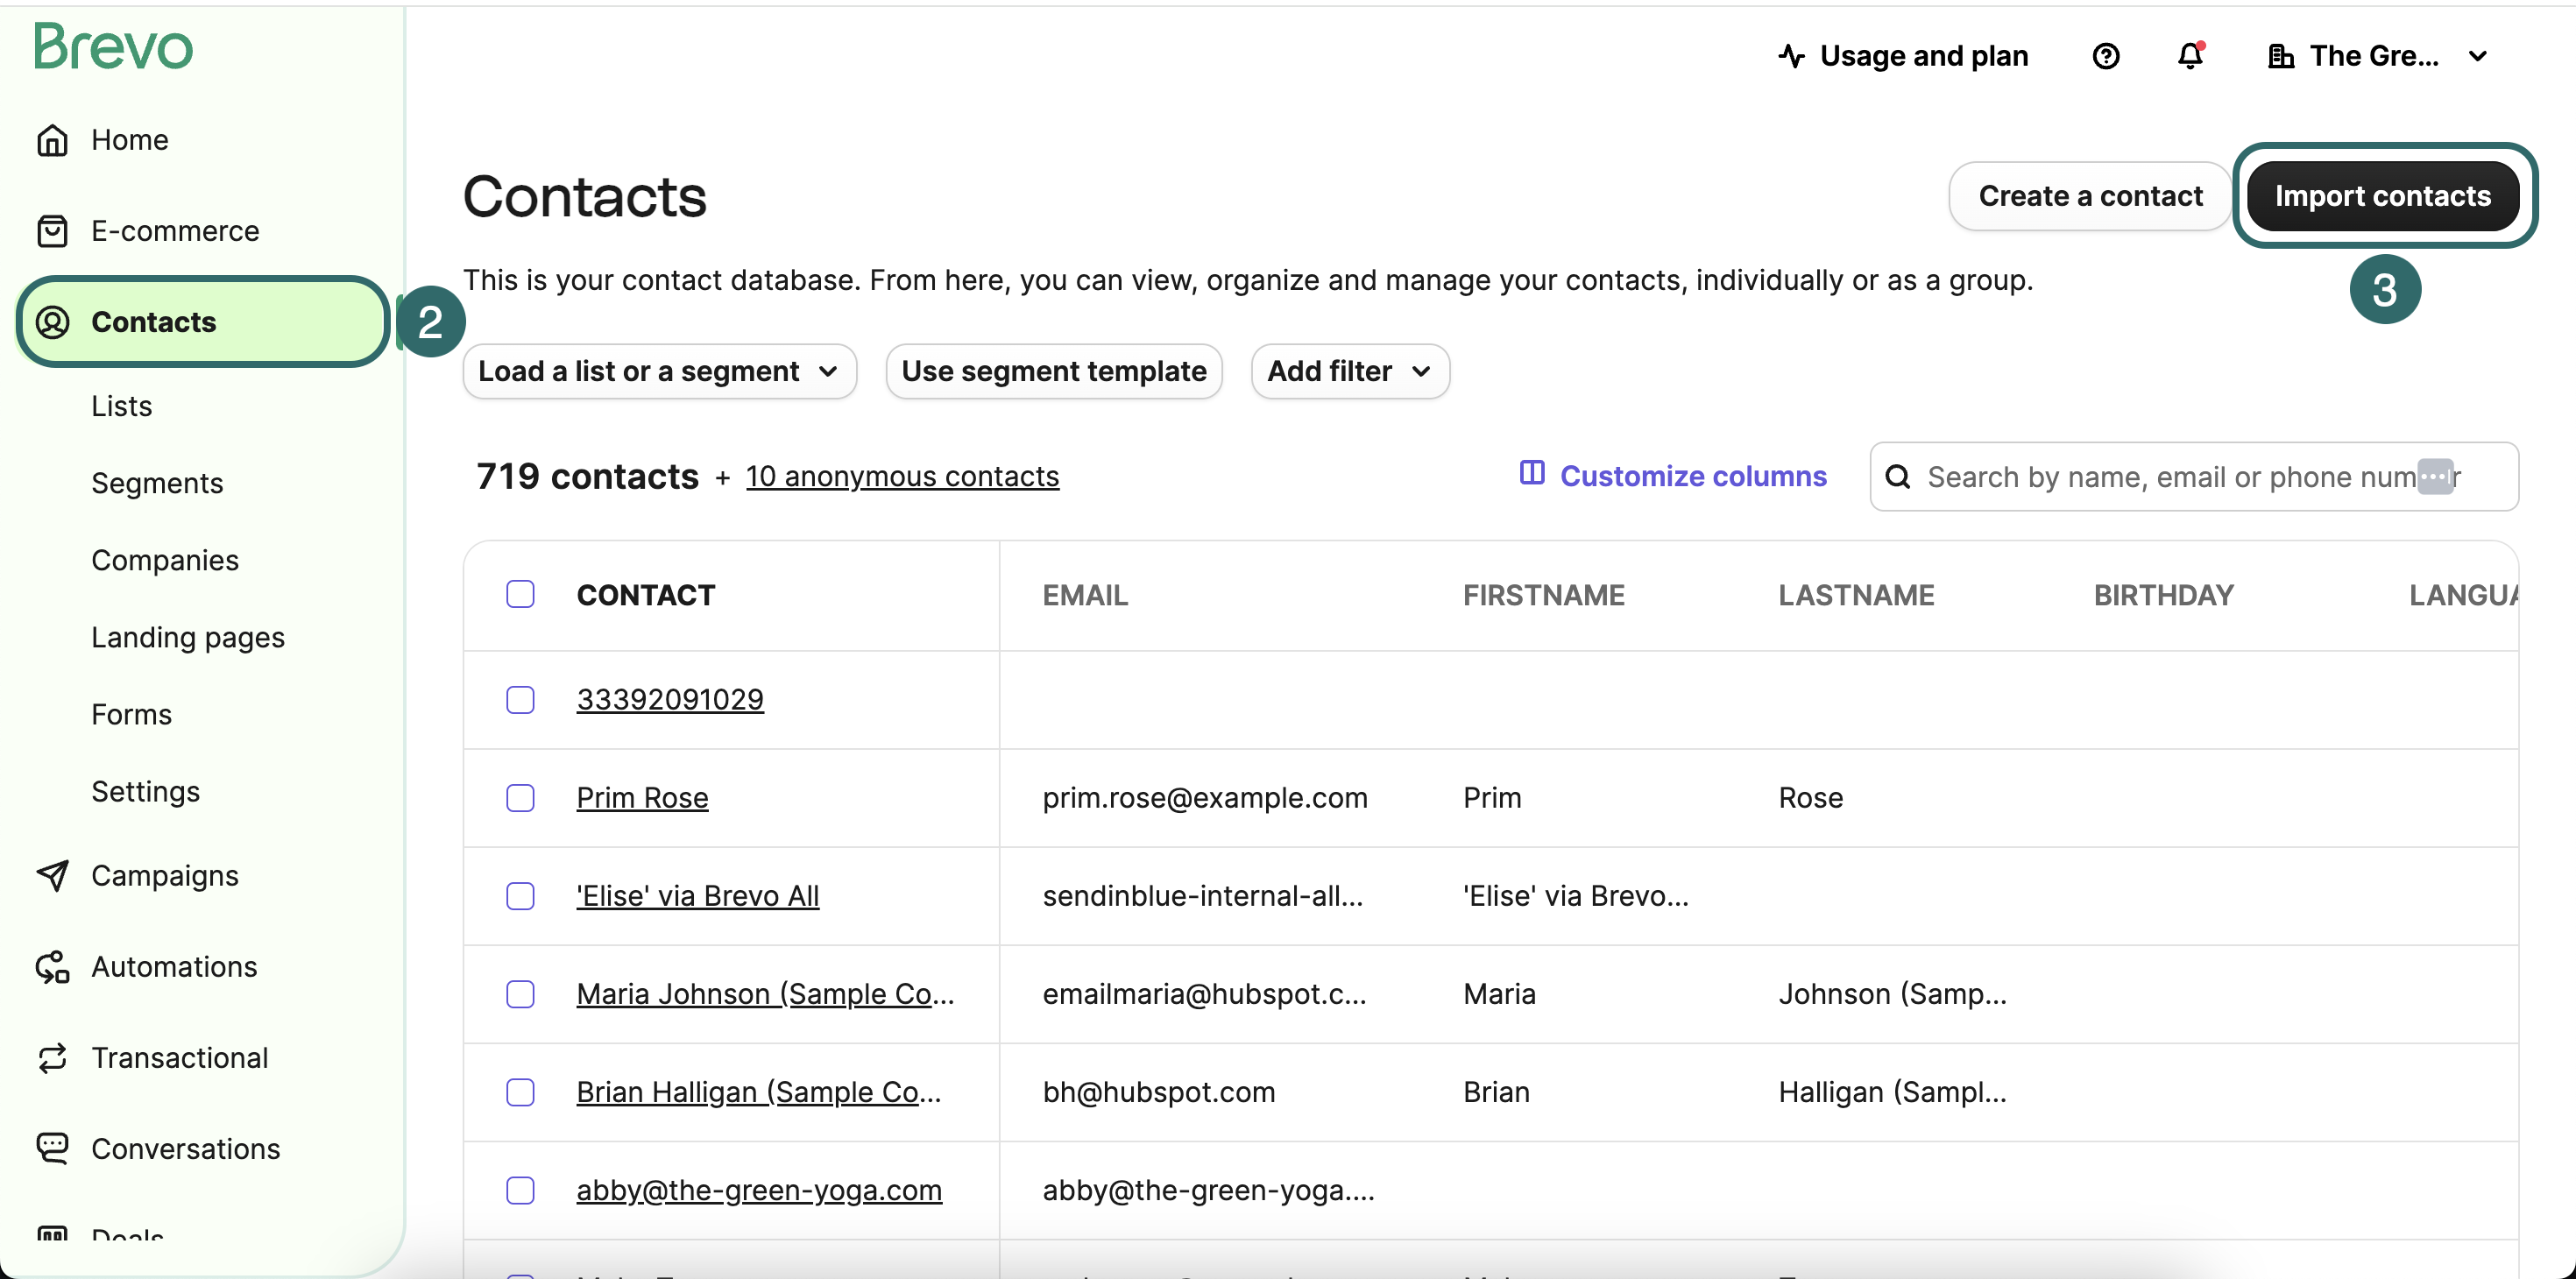Click the Contacts person icon in sidebar
Viewport: 2576px width, 1279px height.
[52, 322]
